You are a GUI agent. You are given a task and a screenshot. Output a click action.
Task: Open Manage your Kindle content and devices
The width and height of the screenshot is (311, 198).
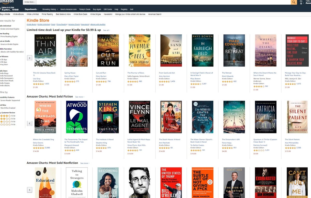(x=130, y=14)
